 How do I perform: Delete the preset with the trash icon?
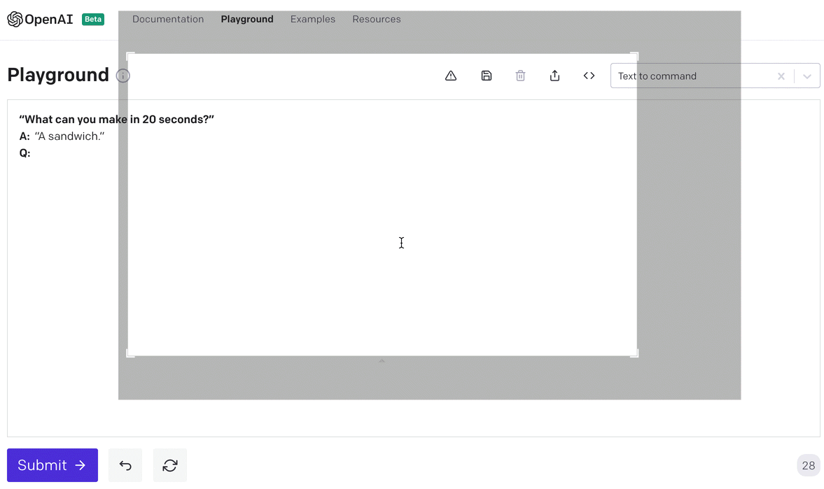(520, 76)
